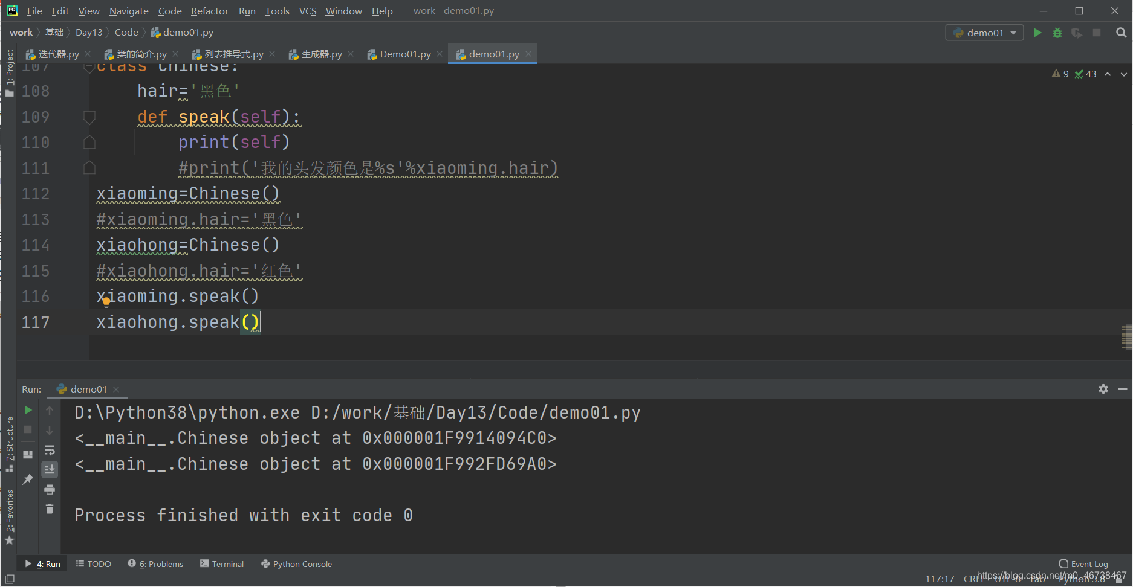Open the Code menu

(x=170, y=11)
